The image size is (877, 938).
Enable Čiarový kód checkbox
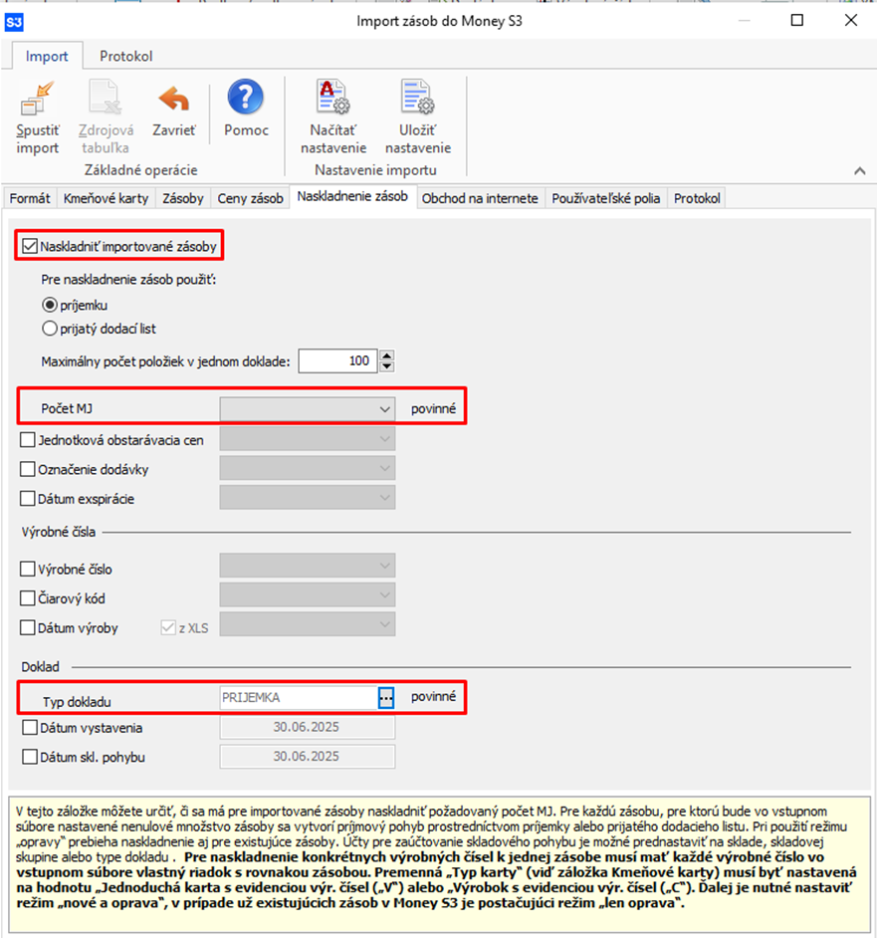pyautogui.click(x=28, y=597)
